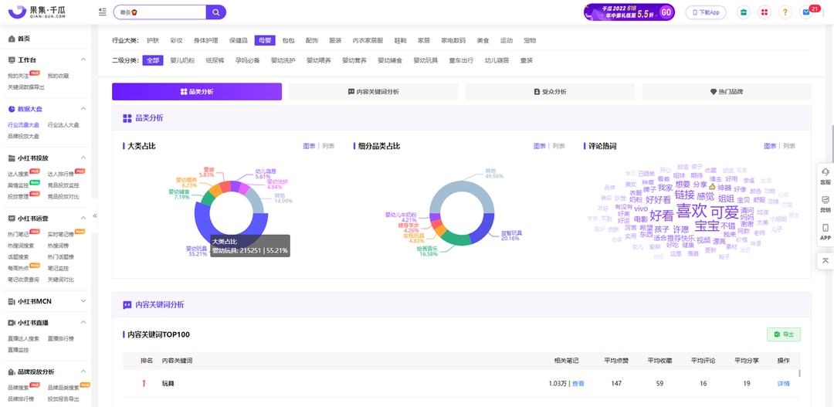Collapse the 小红书投放 sidebar section

tap(83, 158)
